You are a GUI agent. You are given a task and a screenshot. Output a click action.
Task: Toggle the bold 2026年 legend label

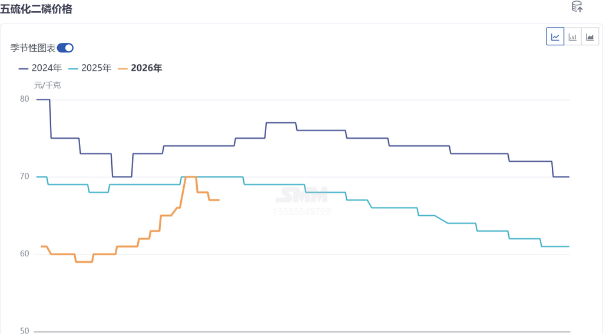click(x=146, y=68)
